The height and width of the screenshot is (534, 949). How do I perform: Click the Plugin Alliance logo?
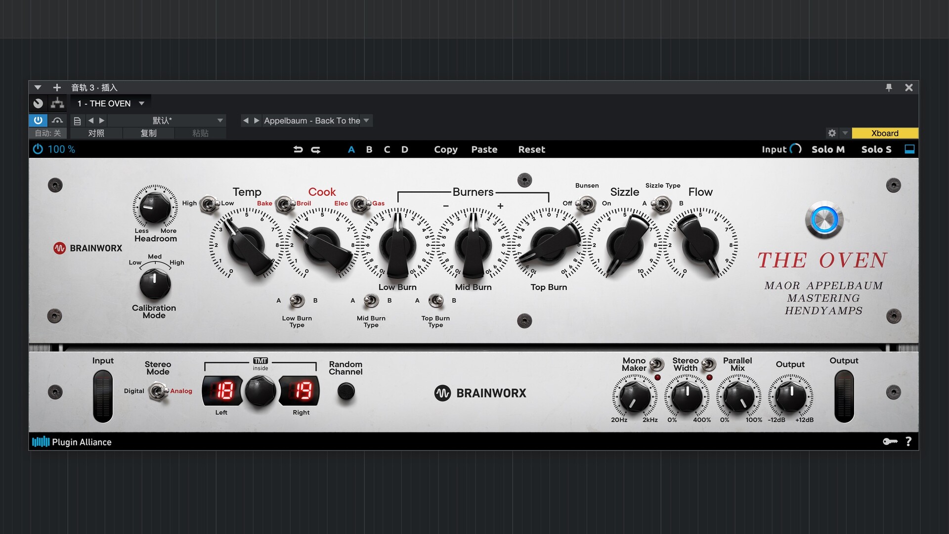coord(72,442)
